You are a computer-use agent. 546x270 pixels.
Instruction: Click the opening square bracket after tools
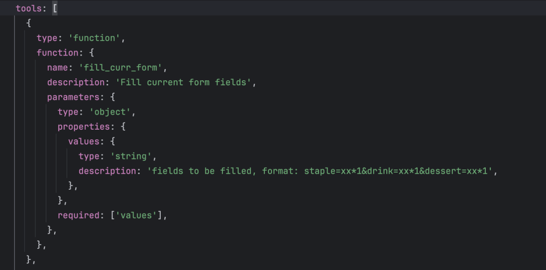tap(55, 8)
